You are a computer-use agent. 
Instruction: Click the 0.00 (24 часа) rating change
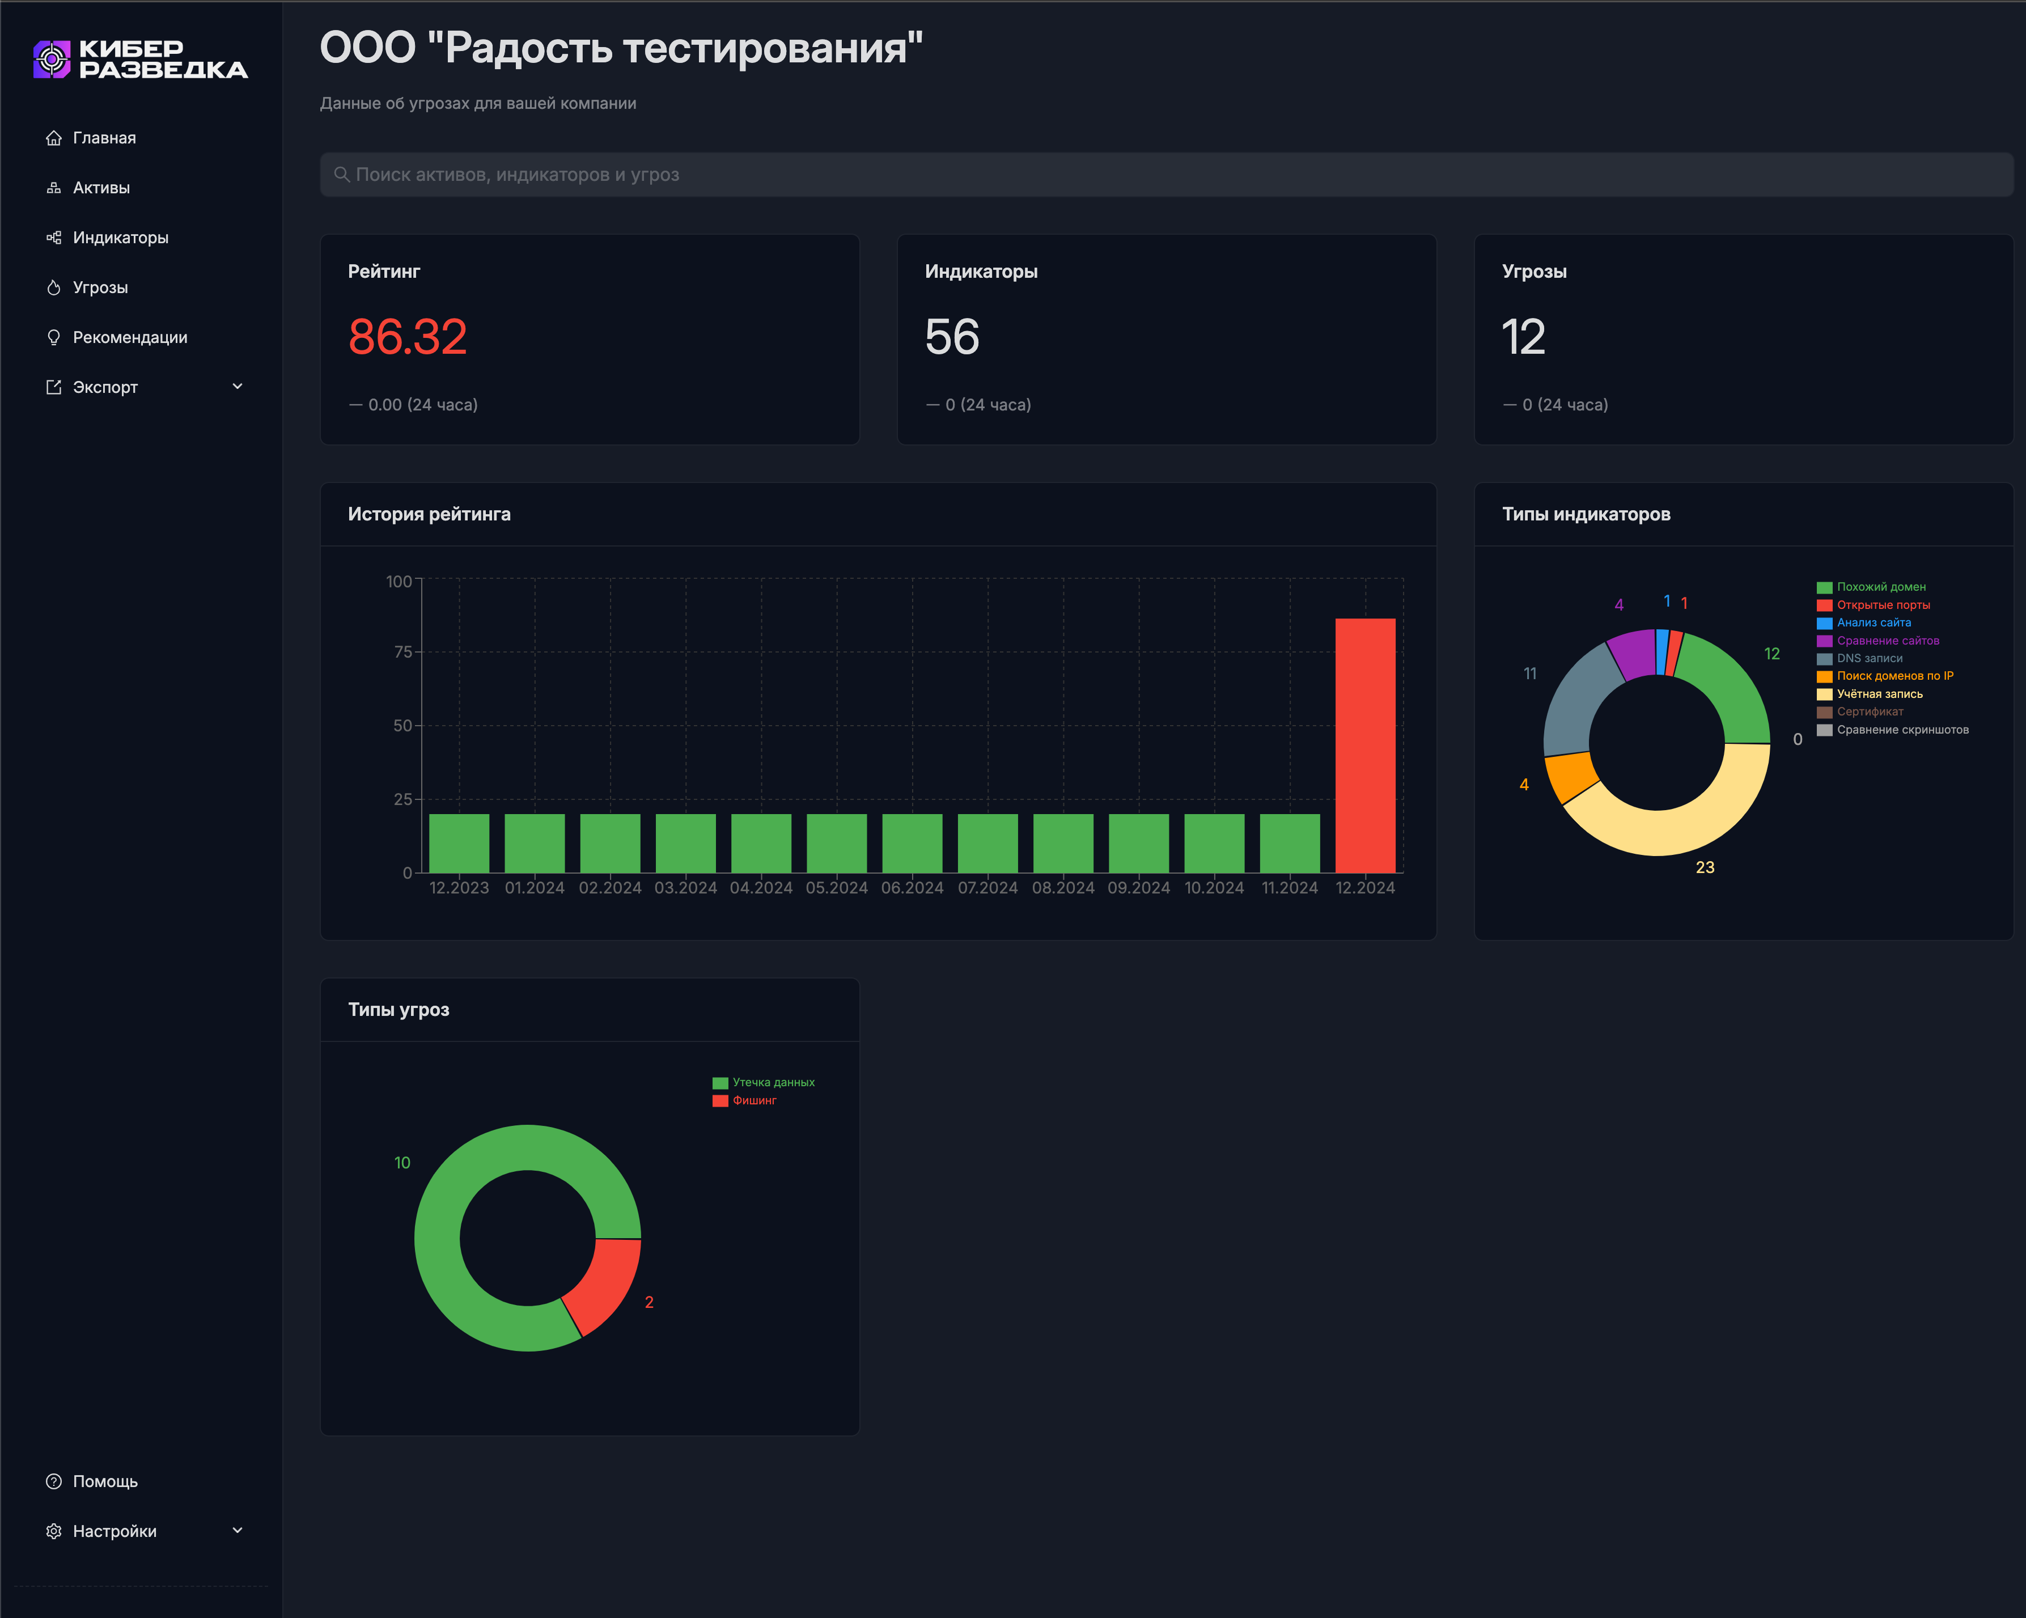point(413,405)
